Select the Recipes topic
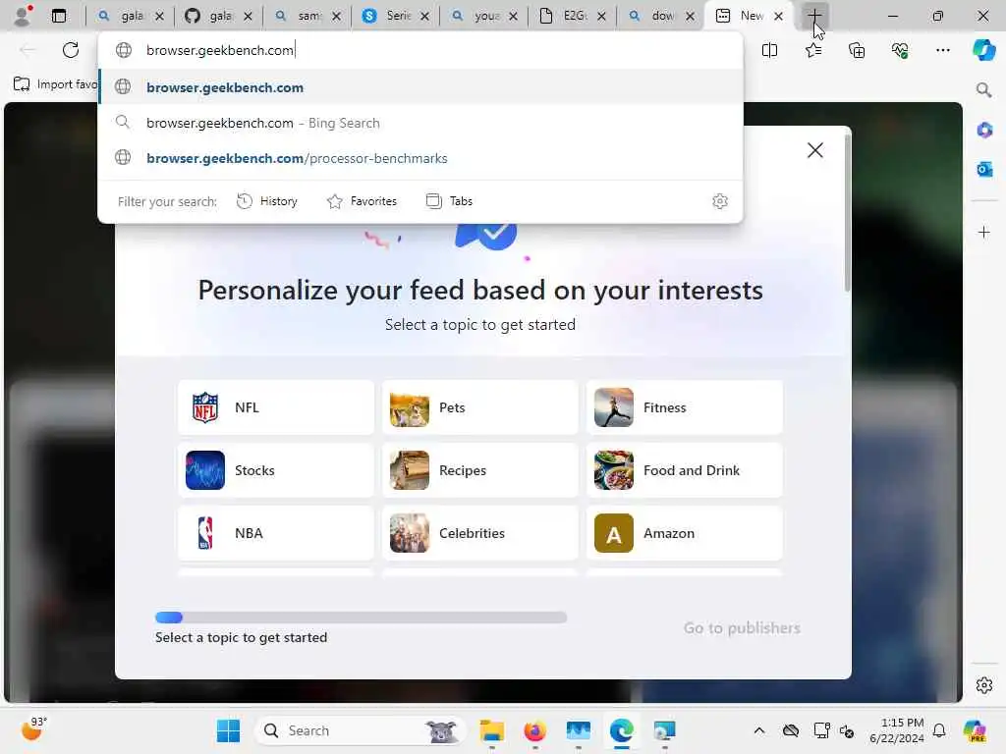 [479, 470]
